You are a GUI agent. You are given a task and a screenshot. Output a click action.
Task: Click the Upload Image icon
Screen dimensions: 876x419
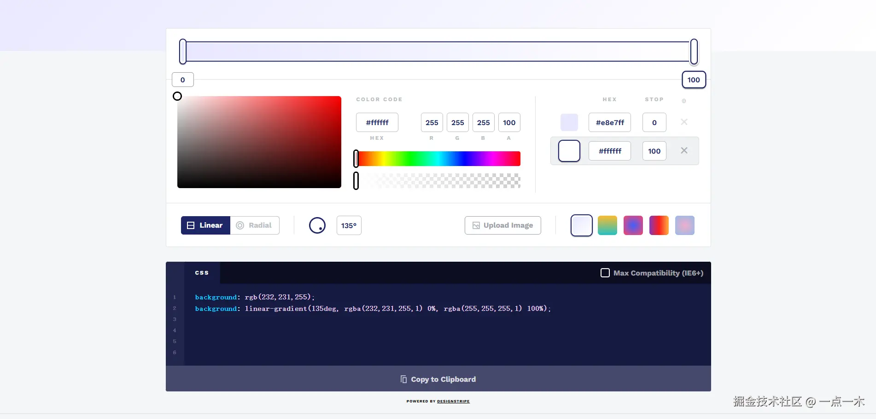coord(476,225)
